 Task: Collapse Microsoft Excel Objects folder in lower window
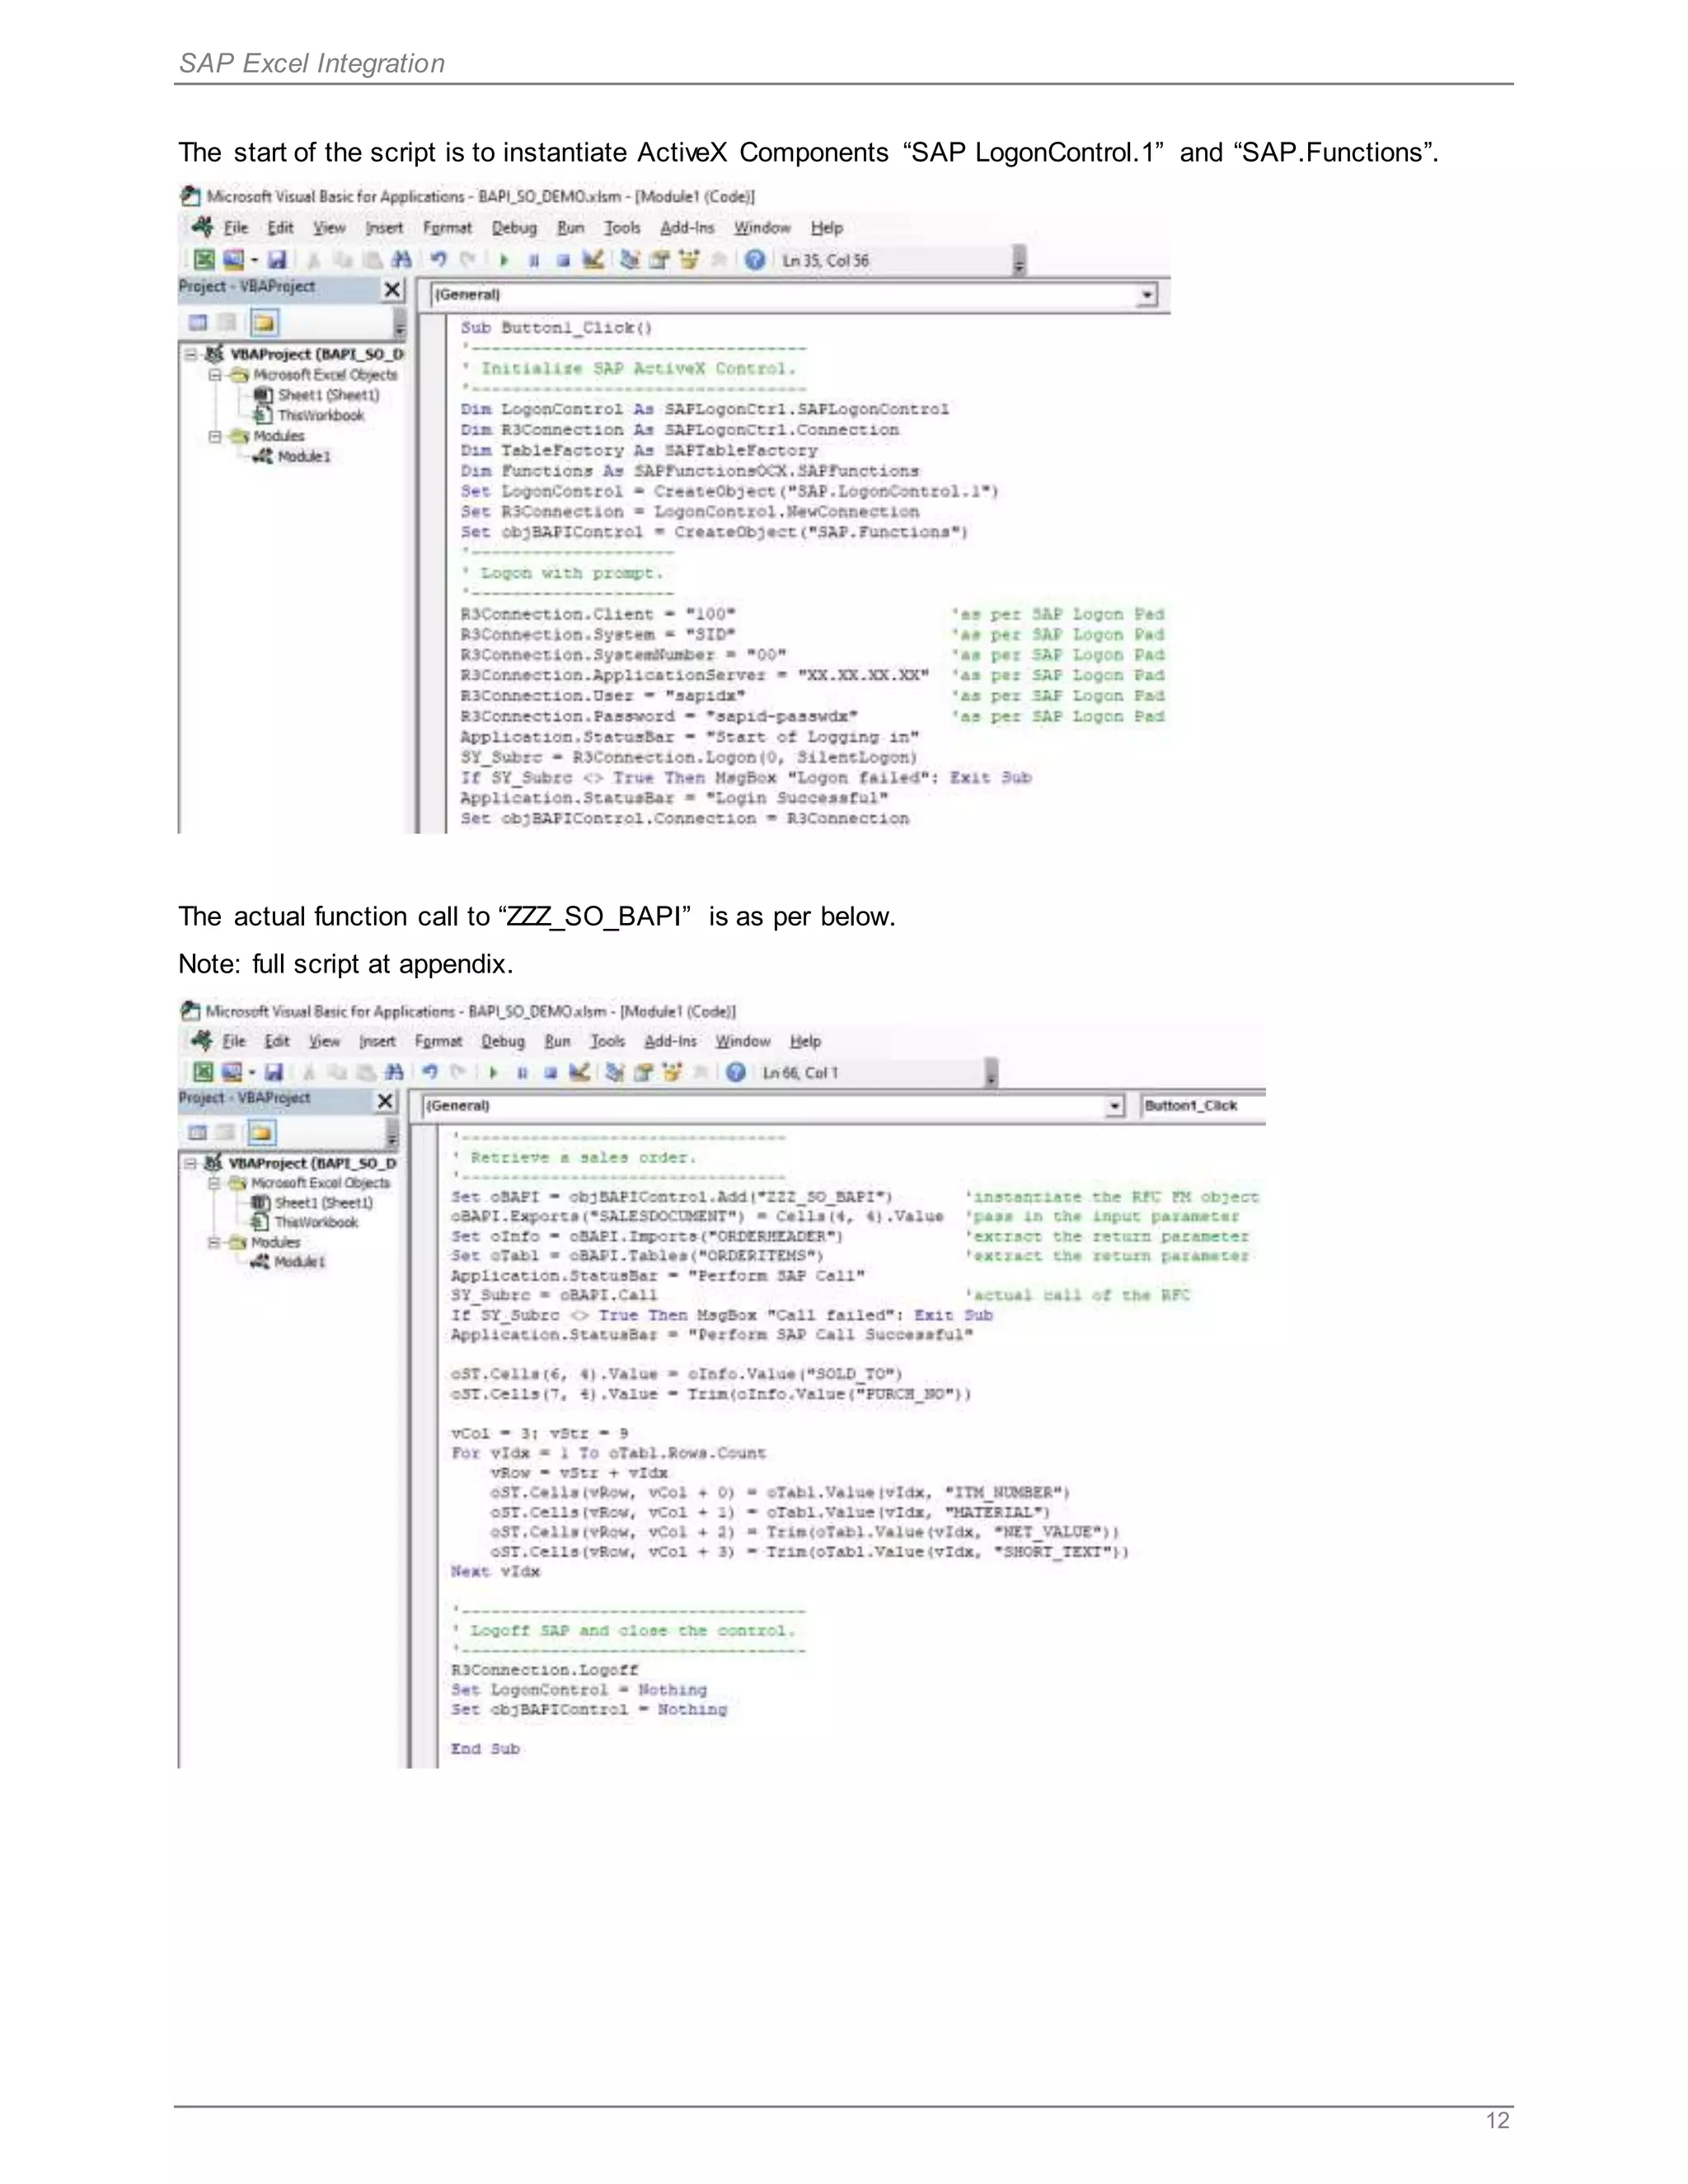pos(214,1183)
